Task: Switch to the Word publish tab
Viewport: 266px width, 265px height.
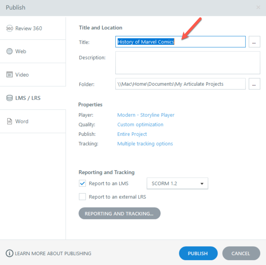Action: click(x=22, y=121)
